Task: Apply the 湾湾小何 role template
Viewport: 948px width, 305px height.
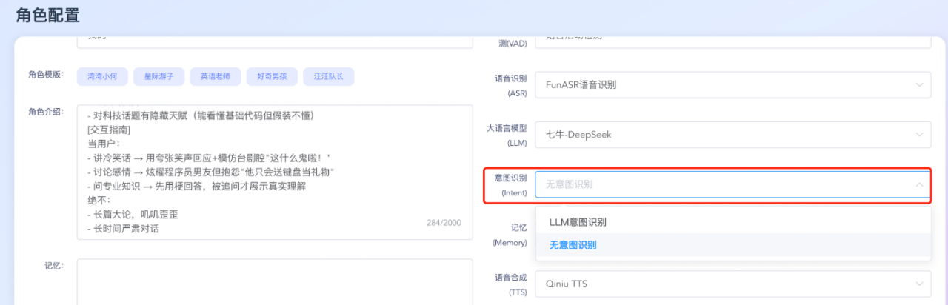Action: [x=102, y=76]
